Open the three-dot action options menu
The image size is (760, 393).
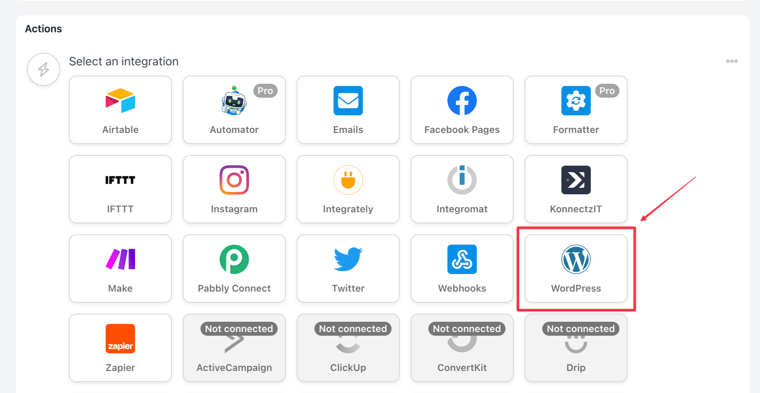pyautogui.click(x=732, y=61)
